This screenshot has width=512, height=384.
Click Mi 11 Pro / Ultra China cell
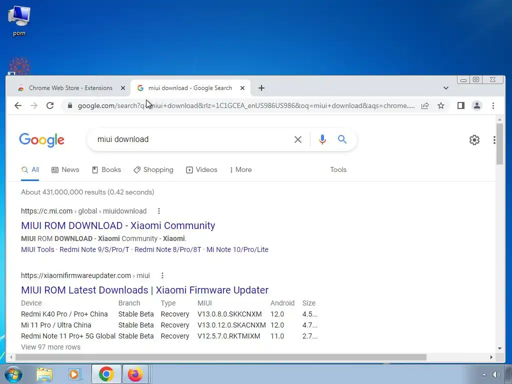tap(56, 325)
